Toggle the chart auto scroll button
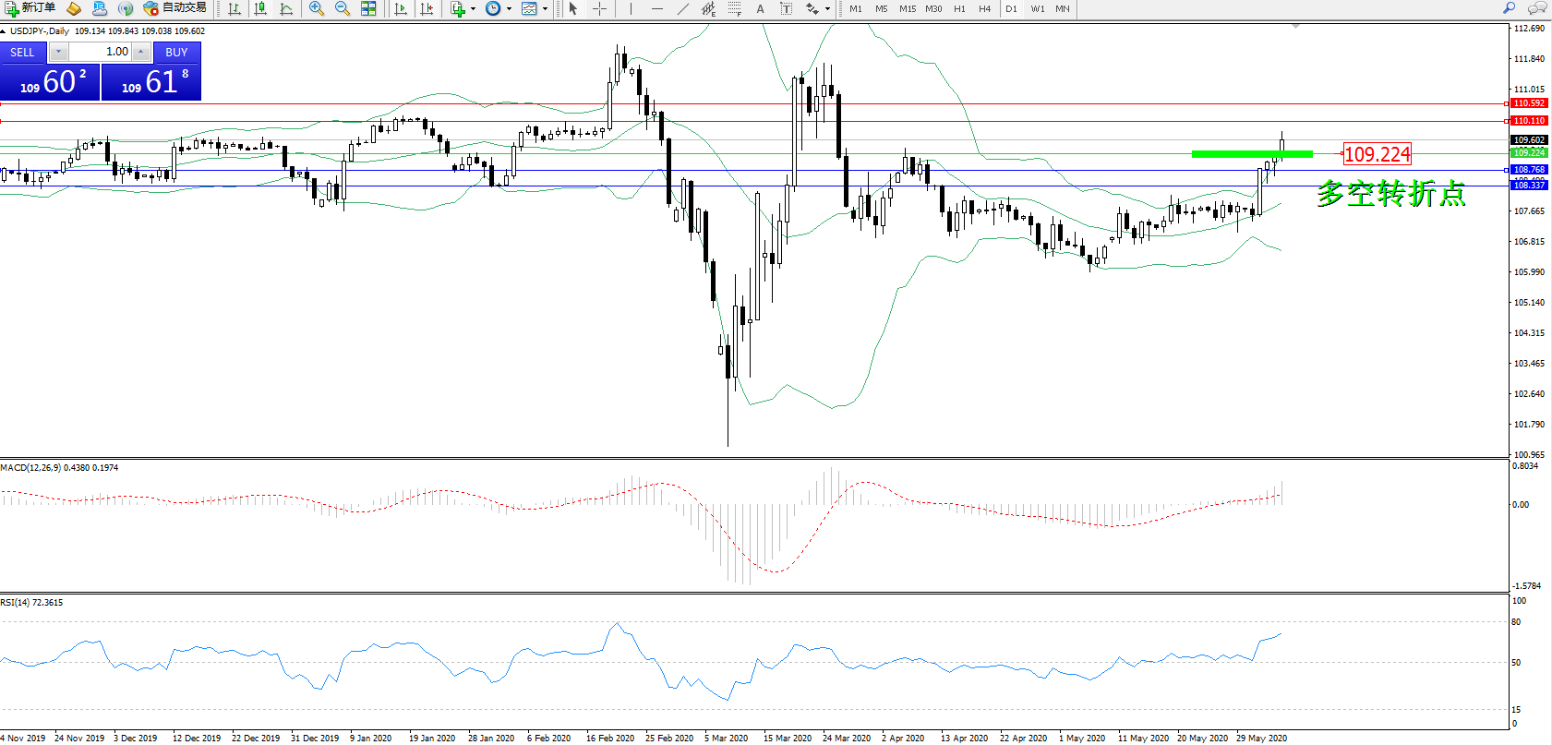This screenshot has width=1552, height=745. pyautogui.click(x=401, y=8)
